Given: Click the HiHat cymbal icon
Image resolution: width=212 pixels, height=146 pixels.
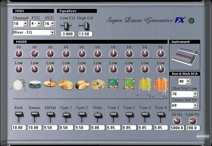Looking at the screenshot, I should [x=51, y=83].
